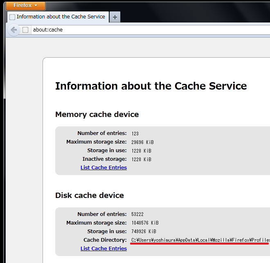
Task: Click the red-underlined Cache Directory path
Action: [x=200, y=240]
